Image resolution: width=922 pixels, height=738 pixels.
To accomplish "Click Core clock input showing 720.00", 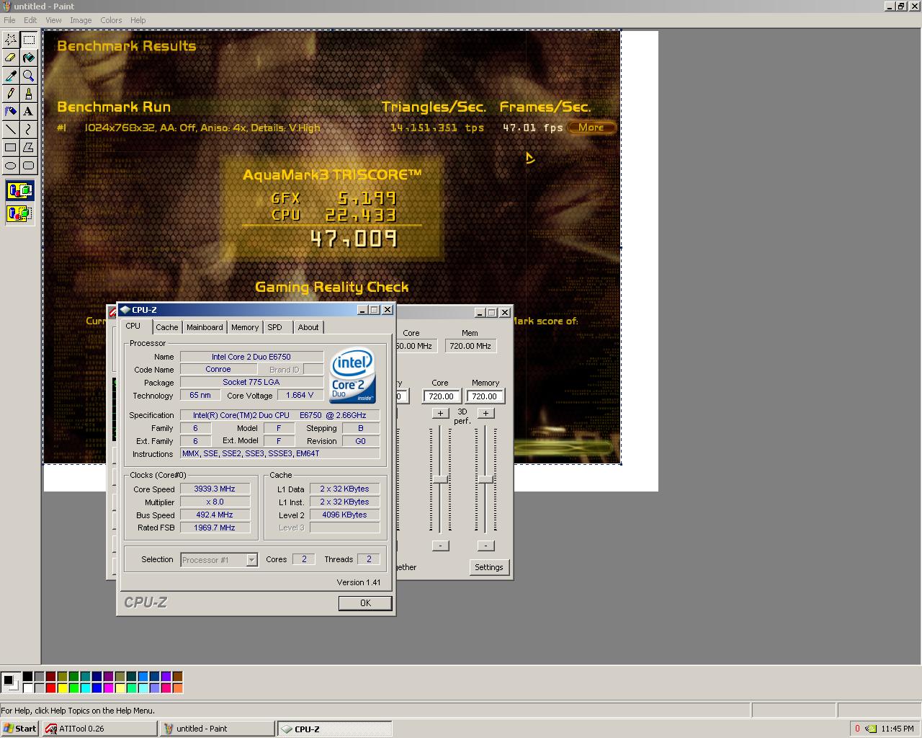I will pyautogui.click(x=441, y=396).
